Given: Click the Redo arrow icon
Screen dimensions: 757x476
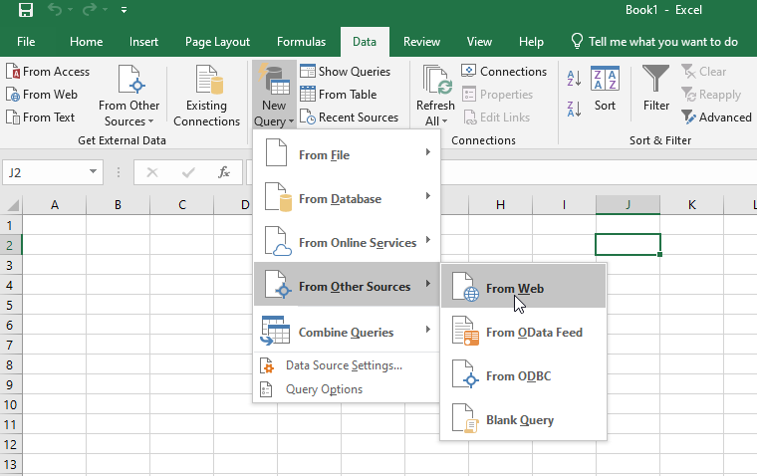Looking at the screenshot, I should tap(90, 10).
